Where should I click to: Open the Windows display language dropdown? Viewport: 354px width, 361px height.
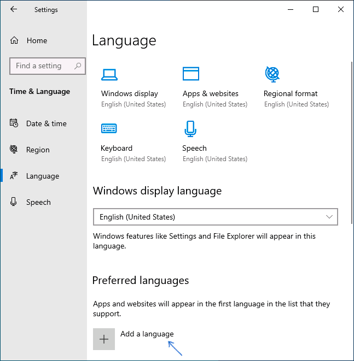point(216,217)
